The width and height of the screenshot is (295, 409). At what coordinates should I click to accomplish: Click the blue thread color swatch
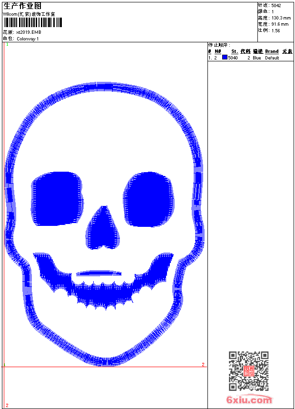[x=225, y=57]
